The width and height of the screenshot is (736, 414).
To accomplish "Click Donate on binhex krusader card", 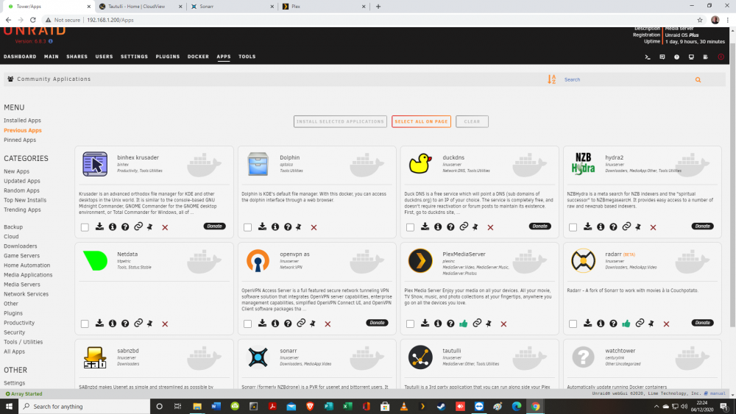I will pyautogui.click(x=214, y=226).
